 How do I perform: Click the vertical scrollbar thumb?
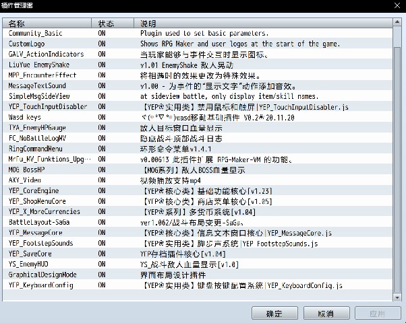click(397, 170)
